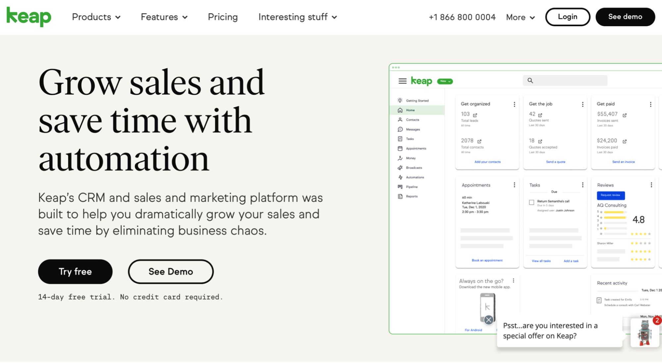Select the Contacts sidebar icon
Screen dimensions: 662x363
(400, 120)
